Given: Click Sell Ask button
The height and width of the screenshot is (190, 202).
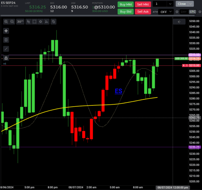Looking at the screenshot, I should coord(143,12).
